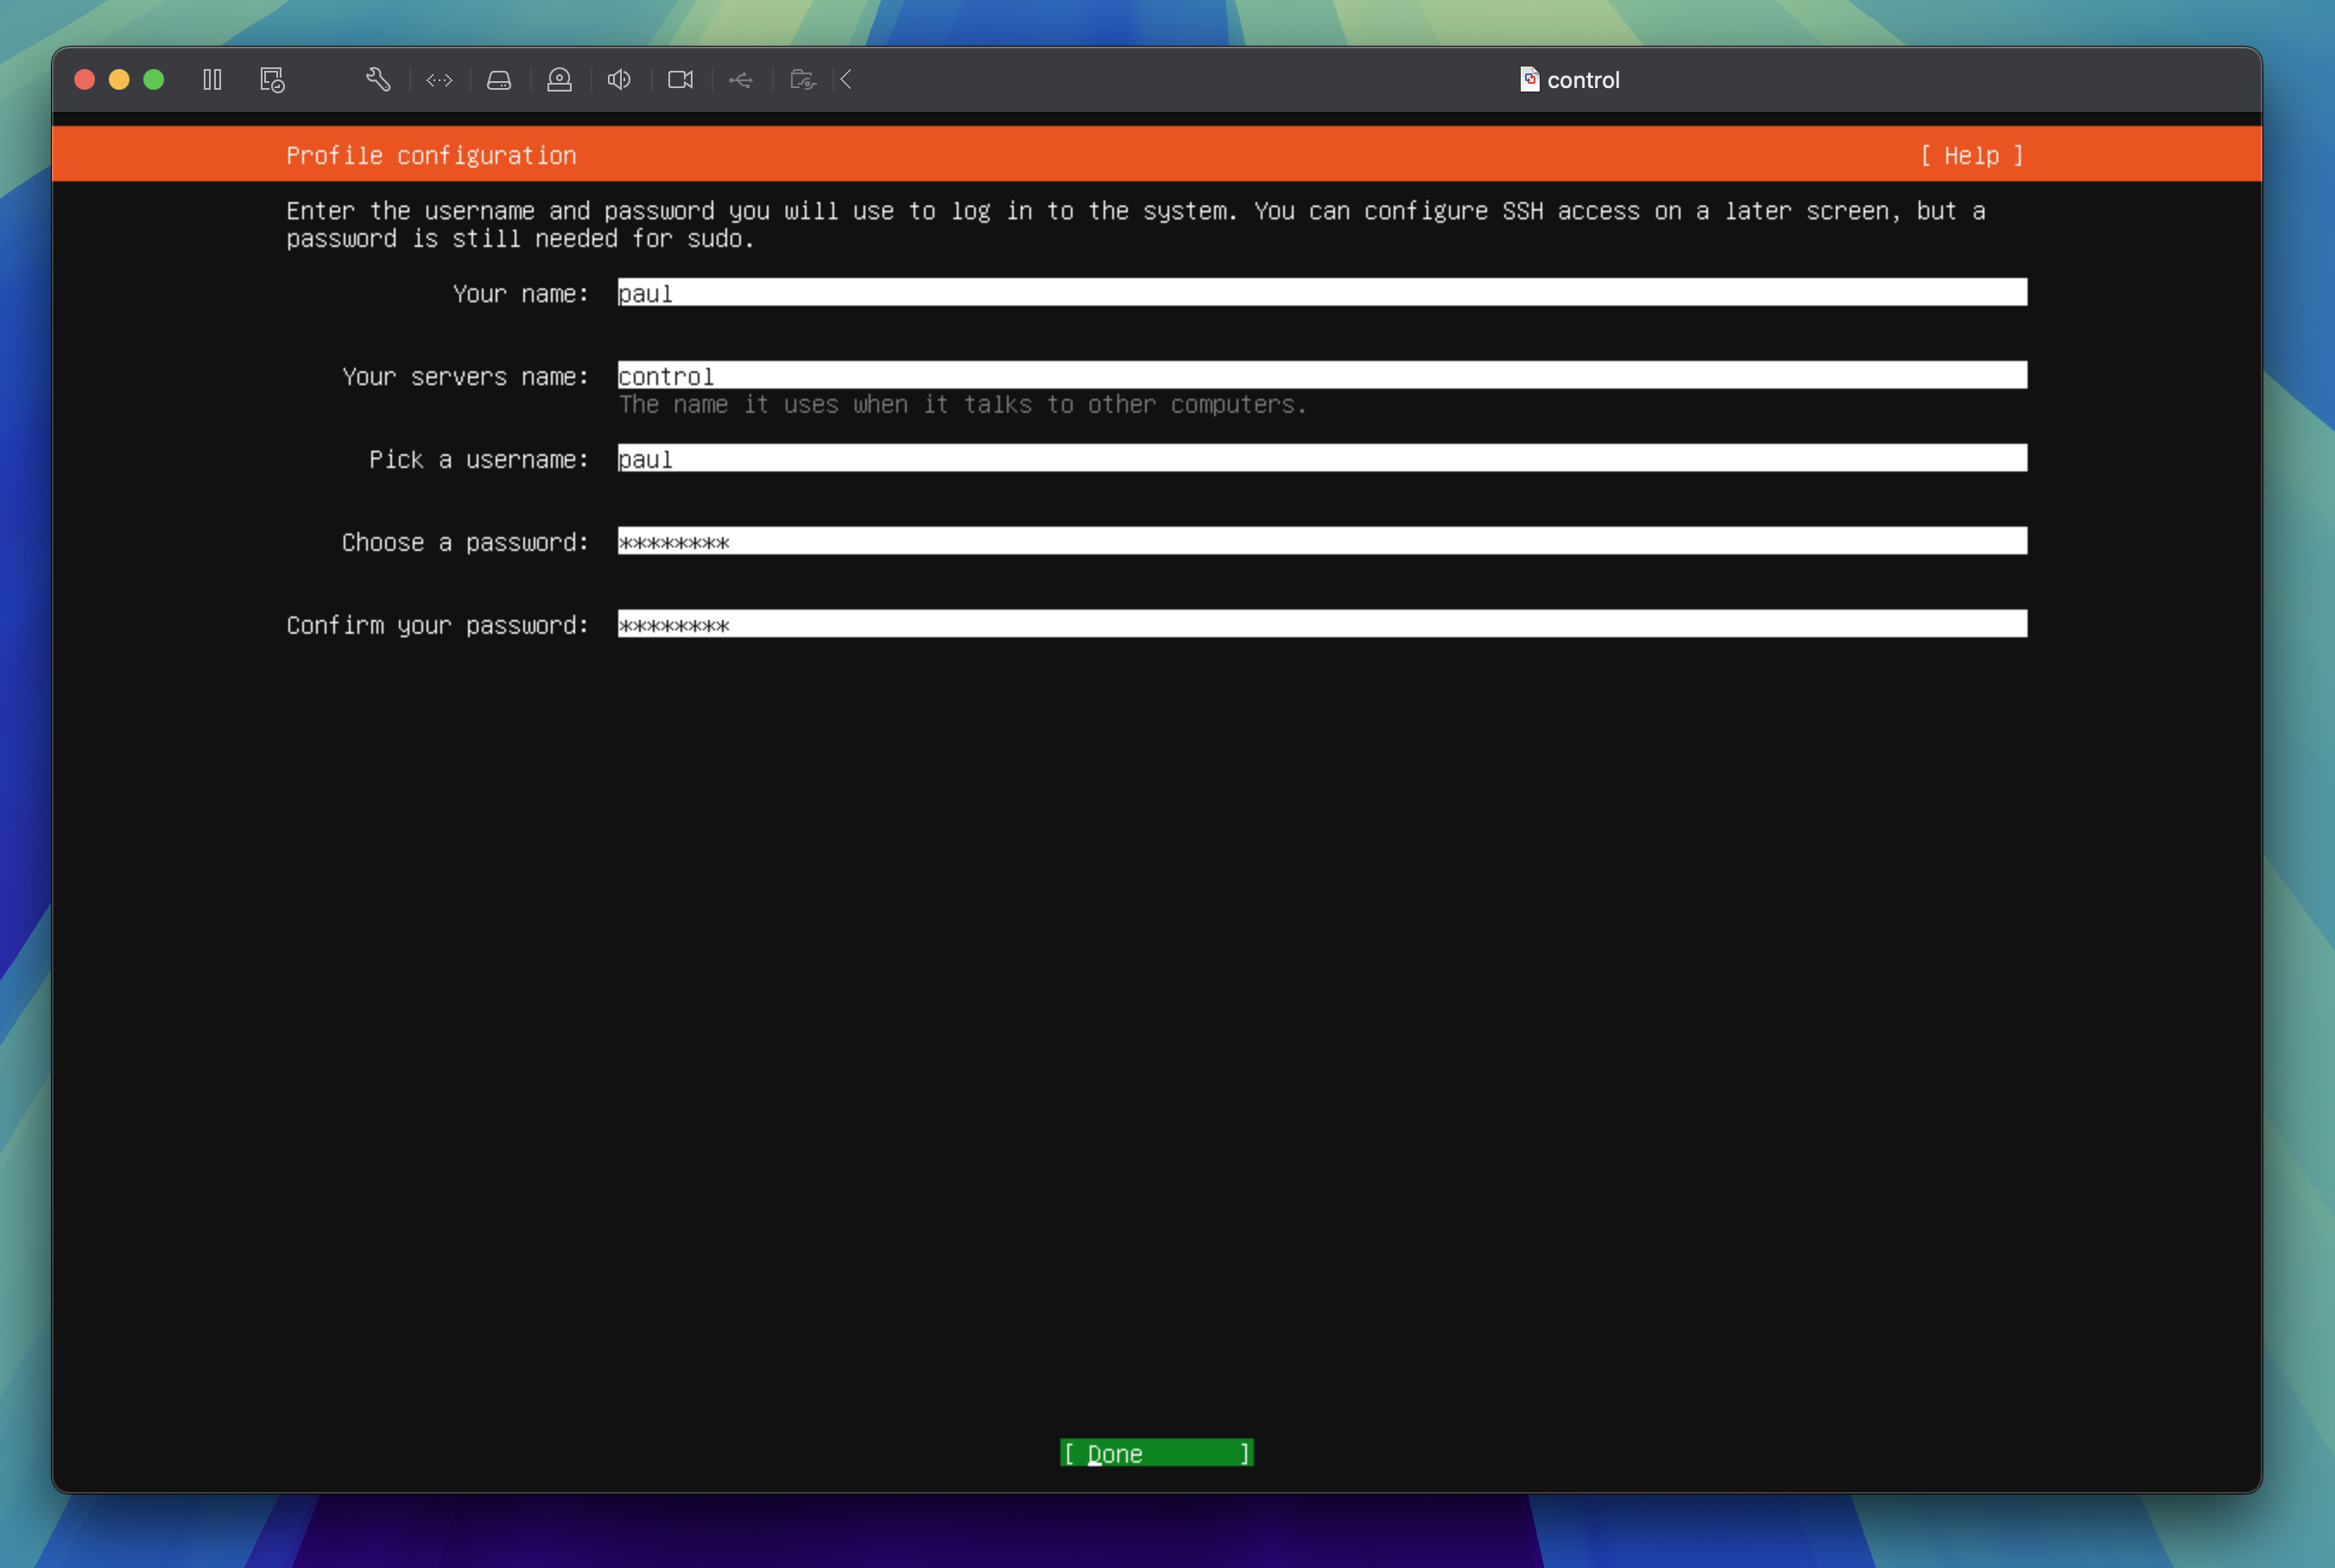The width and height of the screenshot is (2335, 1568).
Task: Open the shared folders icon
Action: [x=802, y=80]
